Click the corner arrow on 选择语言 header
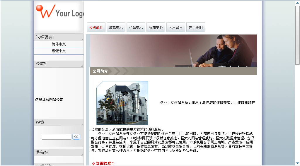This screenshot has height=166, width=300. point(82,40)
